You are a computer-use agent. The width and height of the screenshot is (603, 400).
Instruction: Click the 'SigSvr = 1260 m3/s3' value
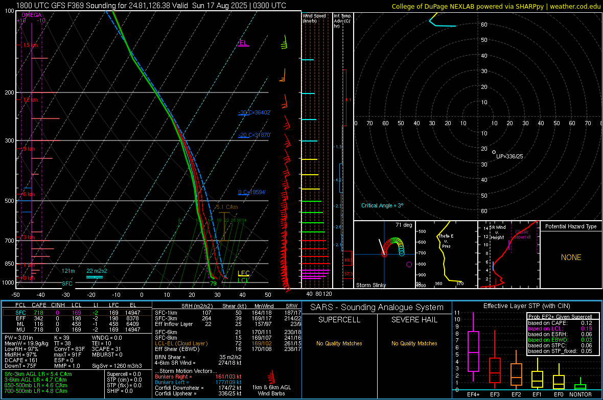point(117,366)
